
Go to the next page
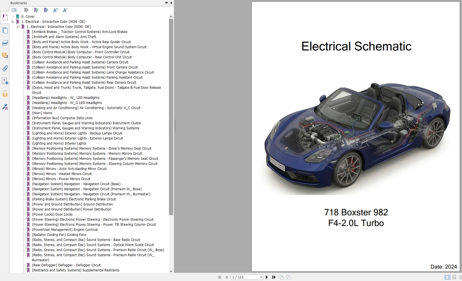click(267, 277)
